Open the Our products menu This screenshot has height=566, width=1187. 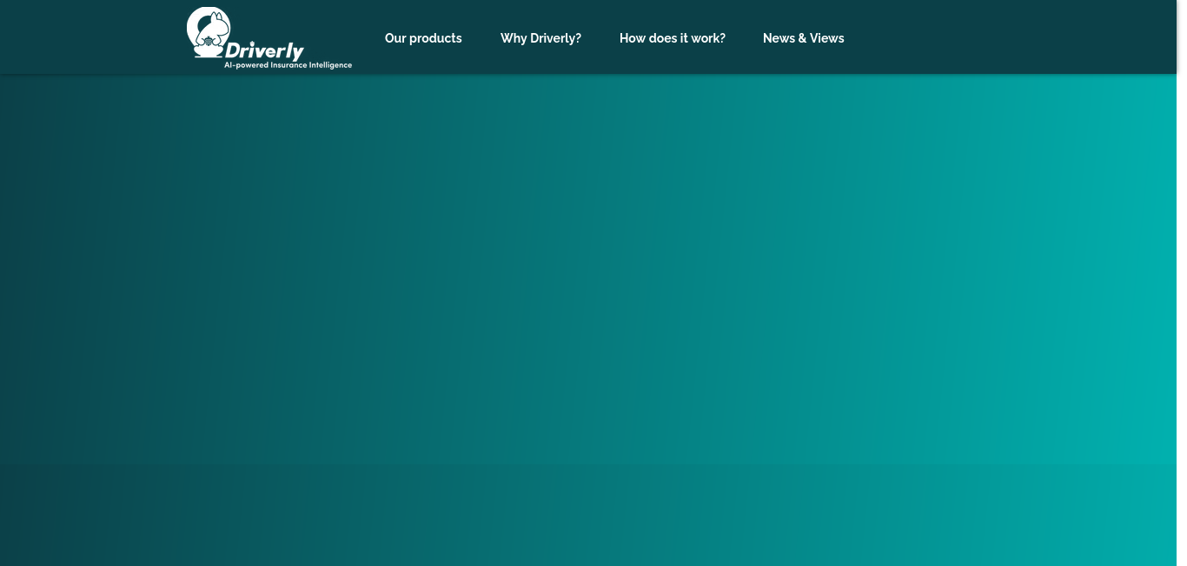pyautogui.click(x=423, y=38)
